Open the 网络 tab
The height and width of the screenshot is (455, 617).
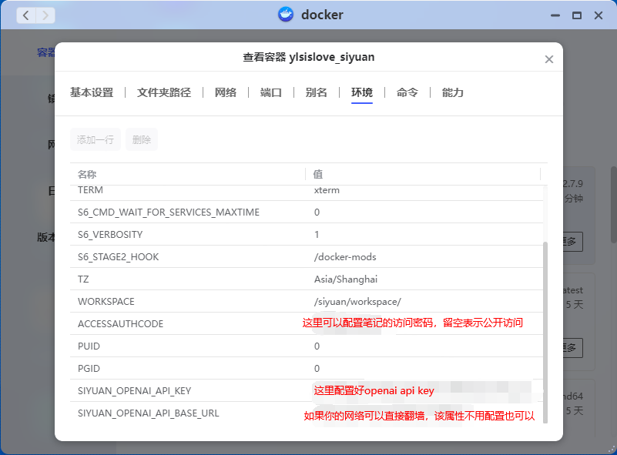tap(226, 92)
